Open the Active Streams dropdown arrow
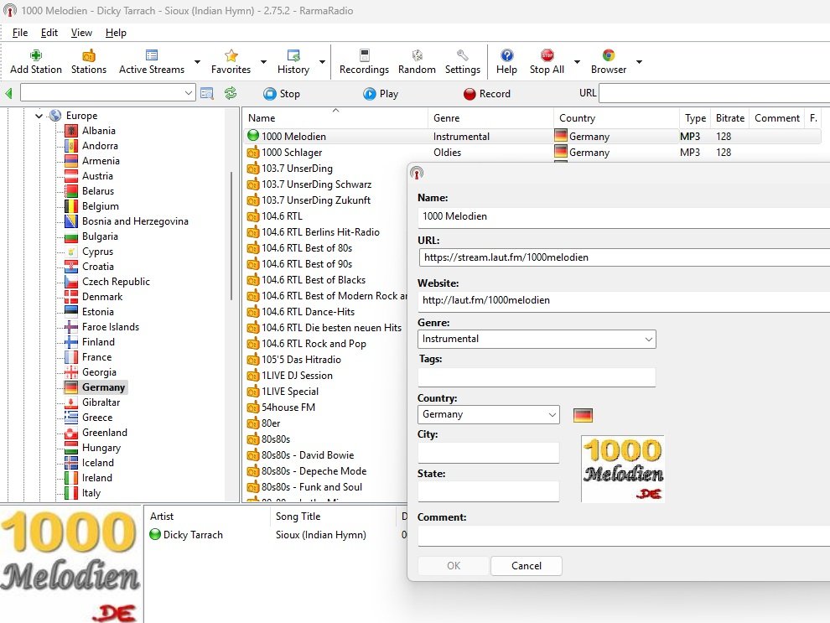The width and height of the screenshot is (830, 623). [197, 62]
